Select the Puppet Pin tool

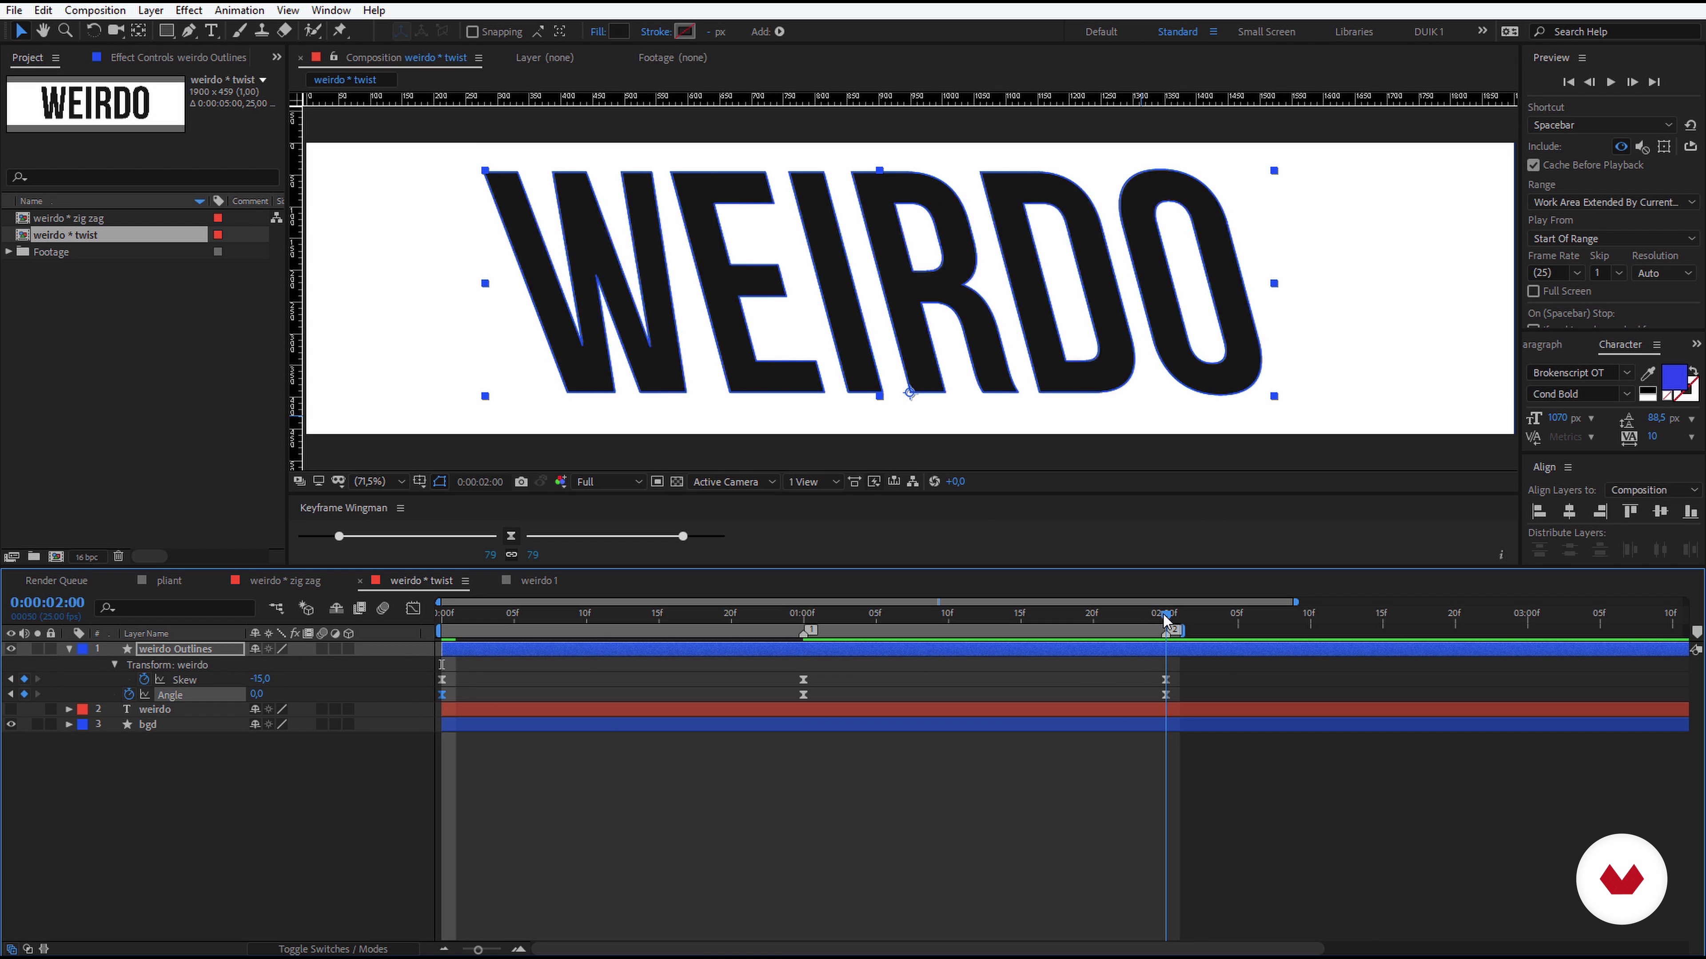coord(340,31)
